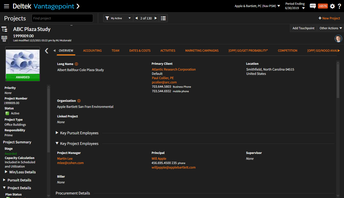Click the willjapple@applebartlett.com email link
Viewport: 344px width, 198px height.
coord(173,167)
